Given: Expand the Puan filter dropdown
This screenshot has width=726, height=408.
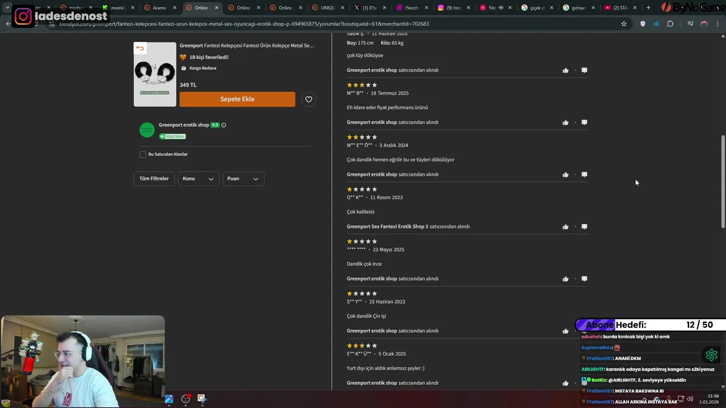Looking at the screenshot, I should 243,178.
